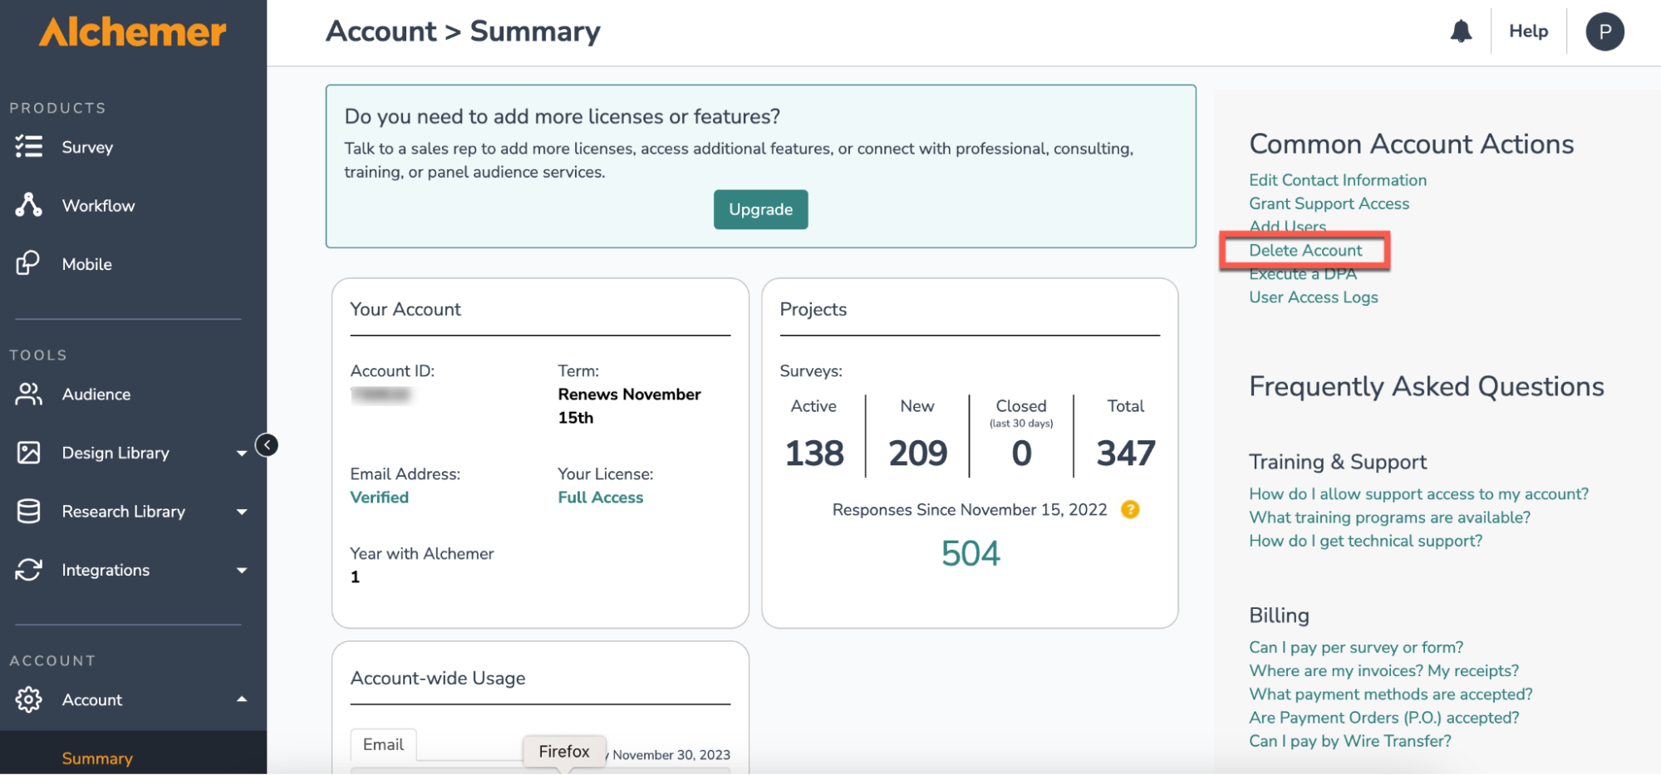Screen dimensions: 1661x775
Task: Open the Survey list icon
Action: [29, 147]
